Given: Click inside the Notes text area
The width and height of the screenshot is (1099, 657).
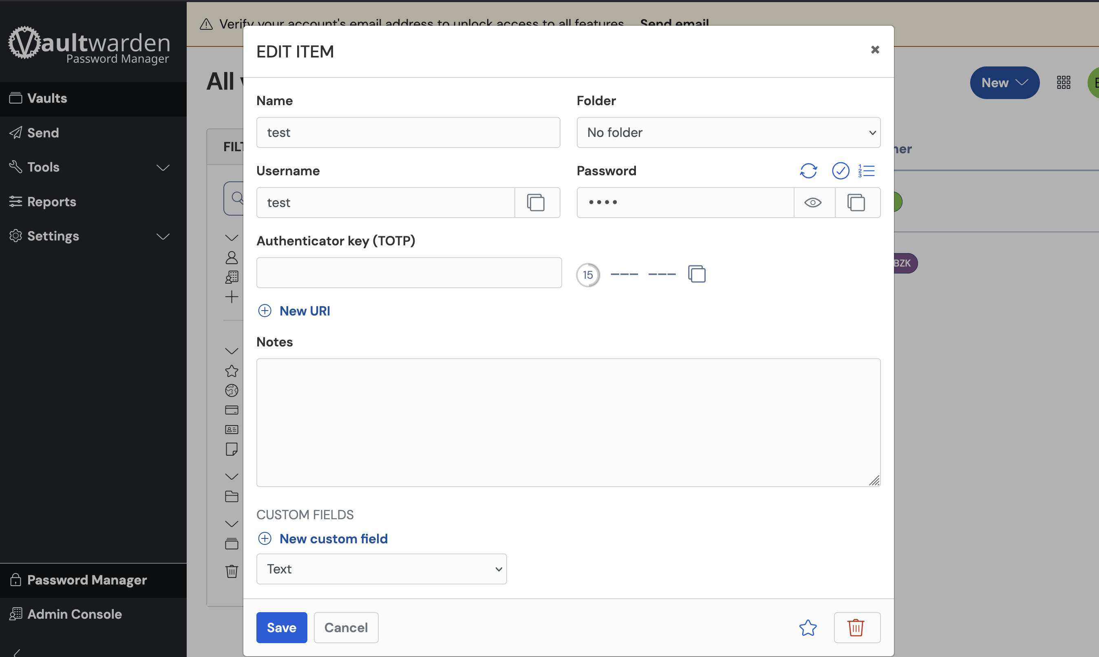Looking at the screenshot, I should (569, 423).
